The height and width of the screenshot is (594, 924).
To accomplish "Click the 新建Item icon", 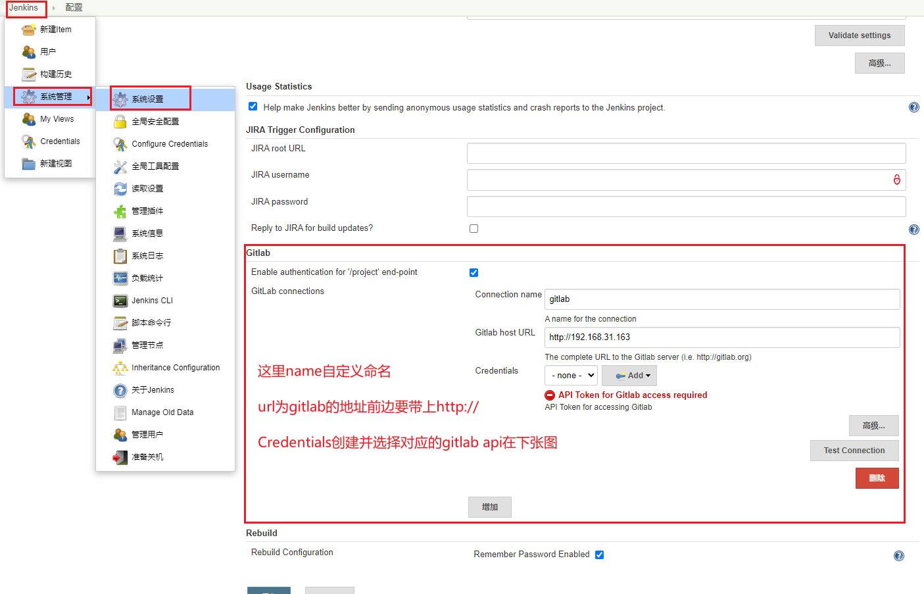I will pos(28,30).
